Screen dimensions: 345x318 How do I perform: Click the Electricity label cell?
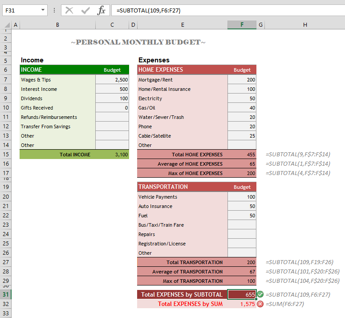coord(183,98)
